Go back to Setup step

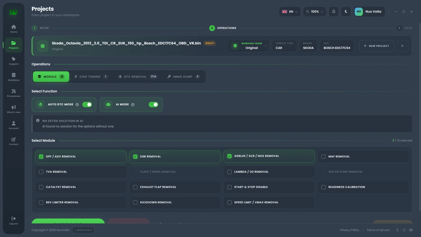[x=40, y=28]
